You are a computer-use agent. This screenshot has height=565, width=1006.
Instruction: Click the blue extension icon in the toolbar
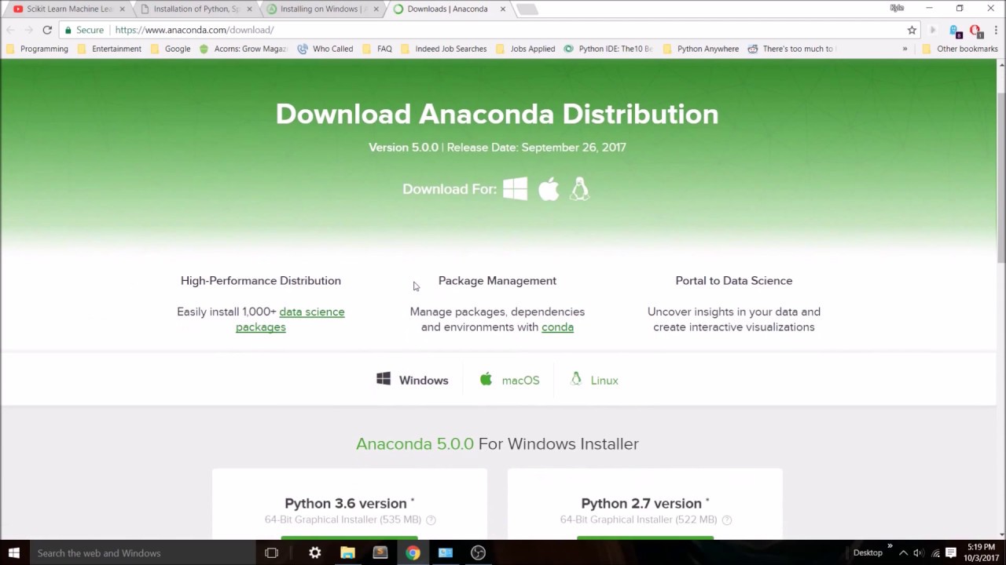[956, 31]
